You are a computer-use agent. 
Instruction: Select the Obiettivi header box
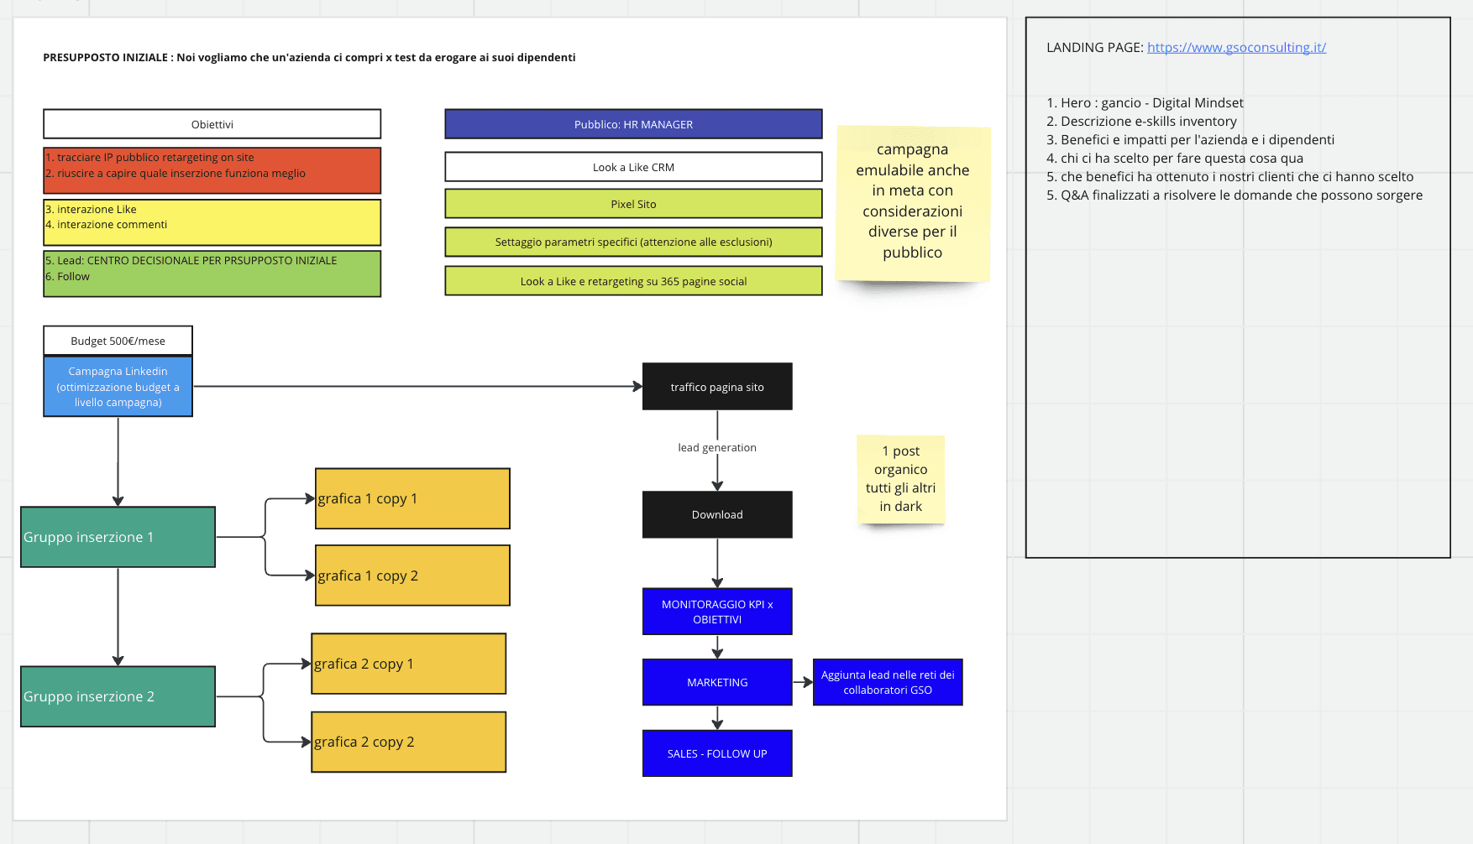212,124
